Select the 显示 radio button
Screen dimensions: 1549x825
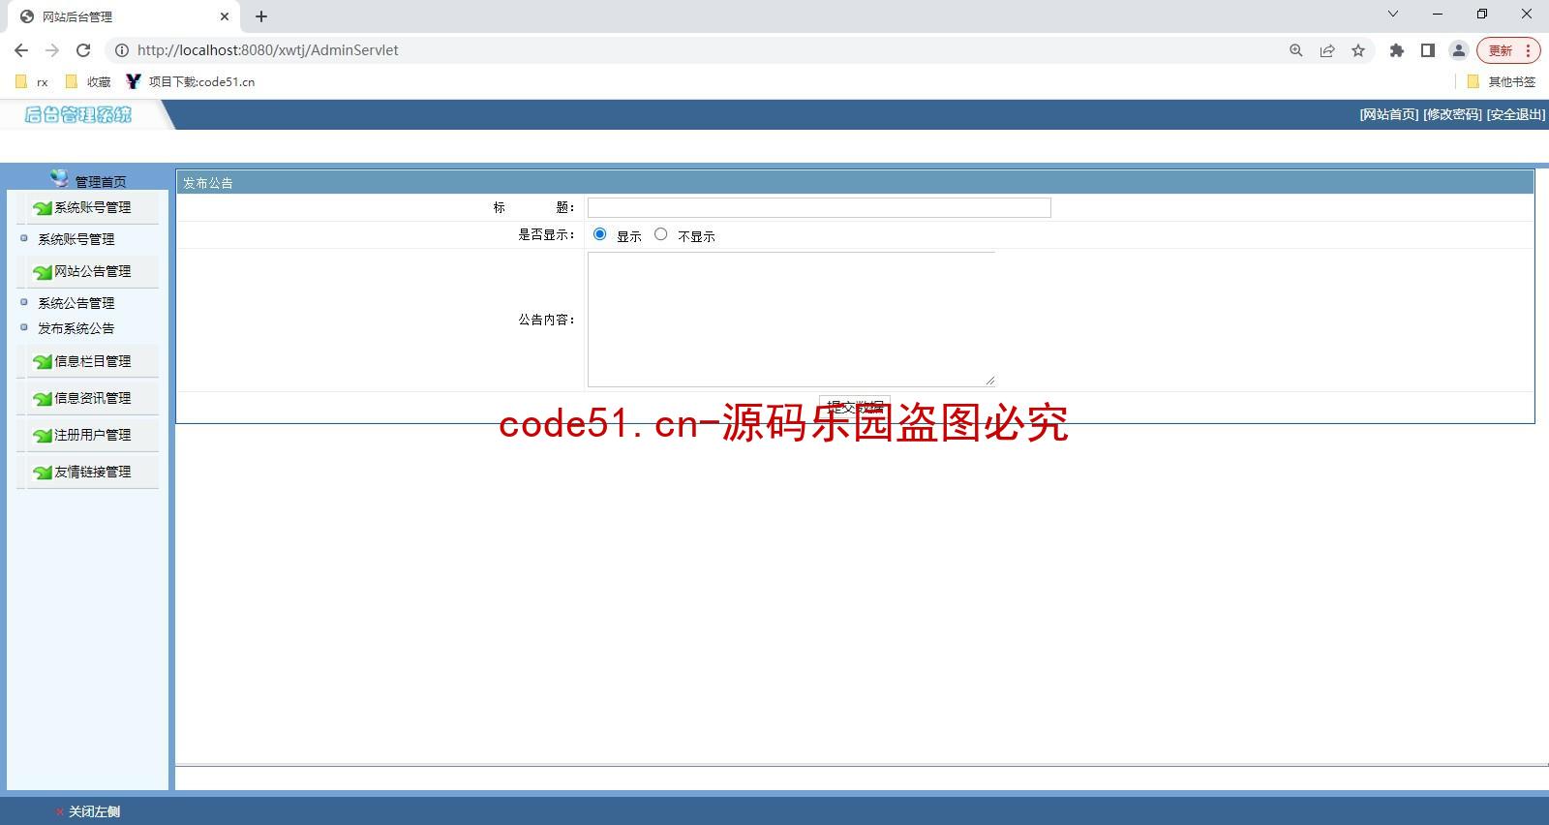(x=600, y=234)
